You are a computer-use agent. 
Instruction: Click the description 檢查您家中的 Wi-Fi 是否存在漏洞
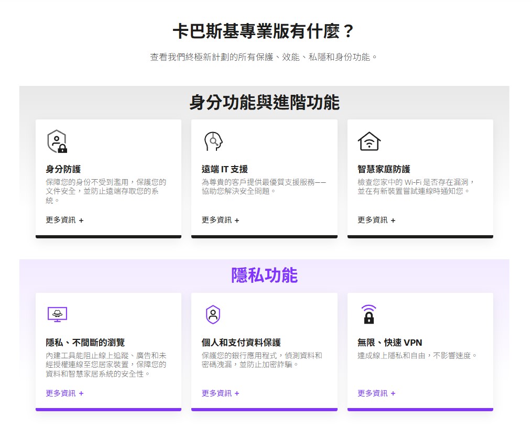click(416, 187)
